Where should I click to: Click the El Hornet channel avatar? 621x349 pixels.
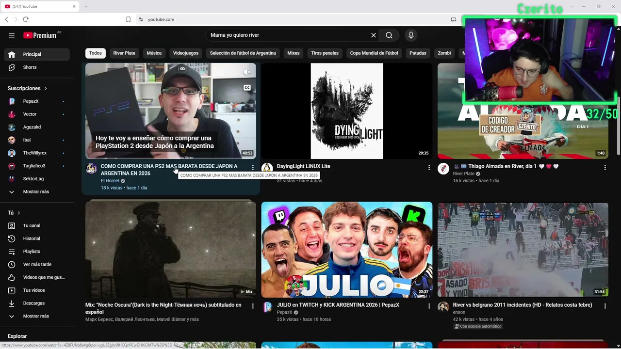click(x=91, y=169)
